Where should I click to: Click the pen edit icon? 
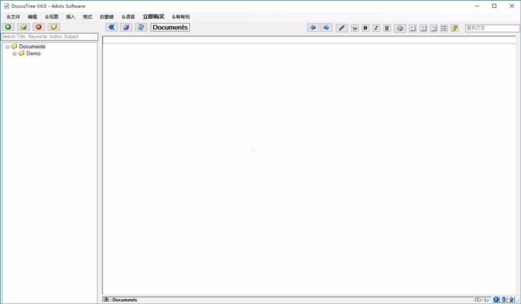click(x=342, y=28)
